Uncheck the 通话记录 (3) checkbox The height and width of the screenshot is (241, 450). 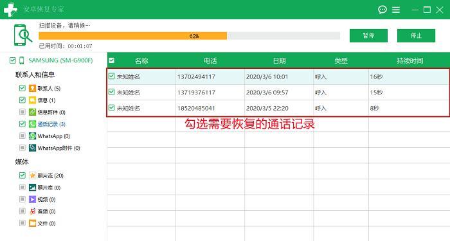[x=22, y=123]
